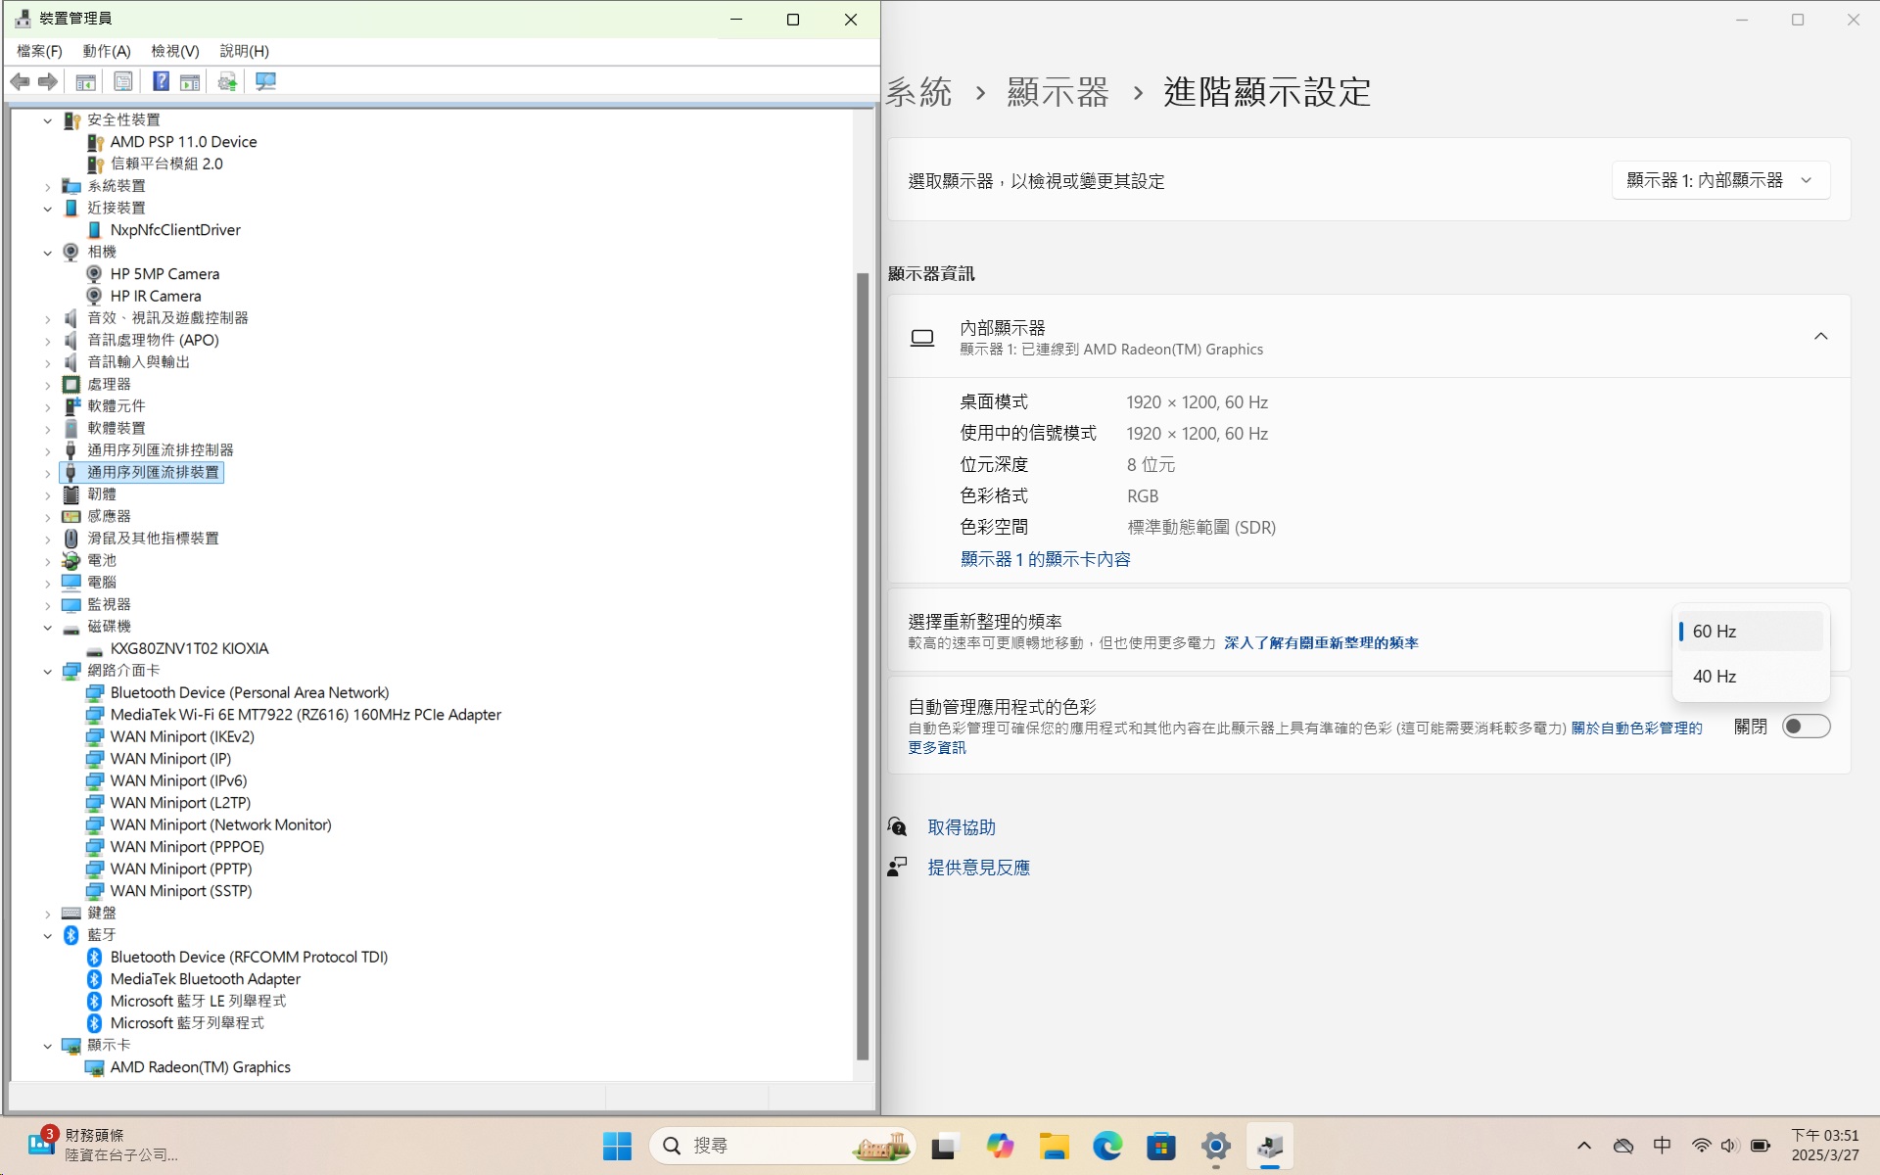1880x1175 pixels.
Task: Select HP IR Camera device
Action: 156,297
